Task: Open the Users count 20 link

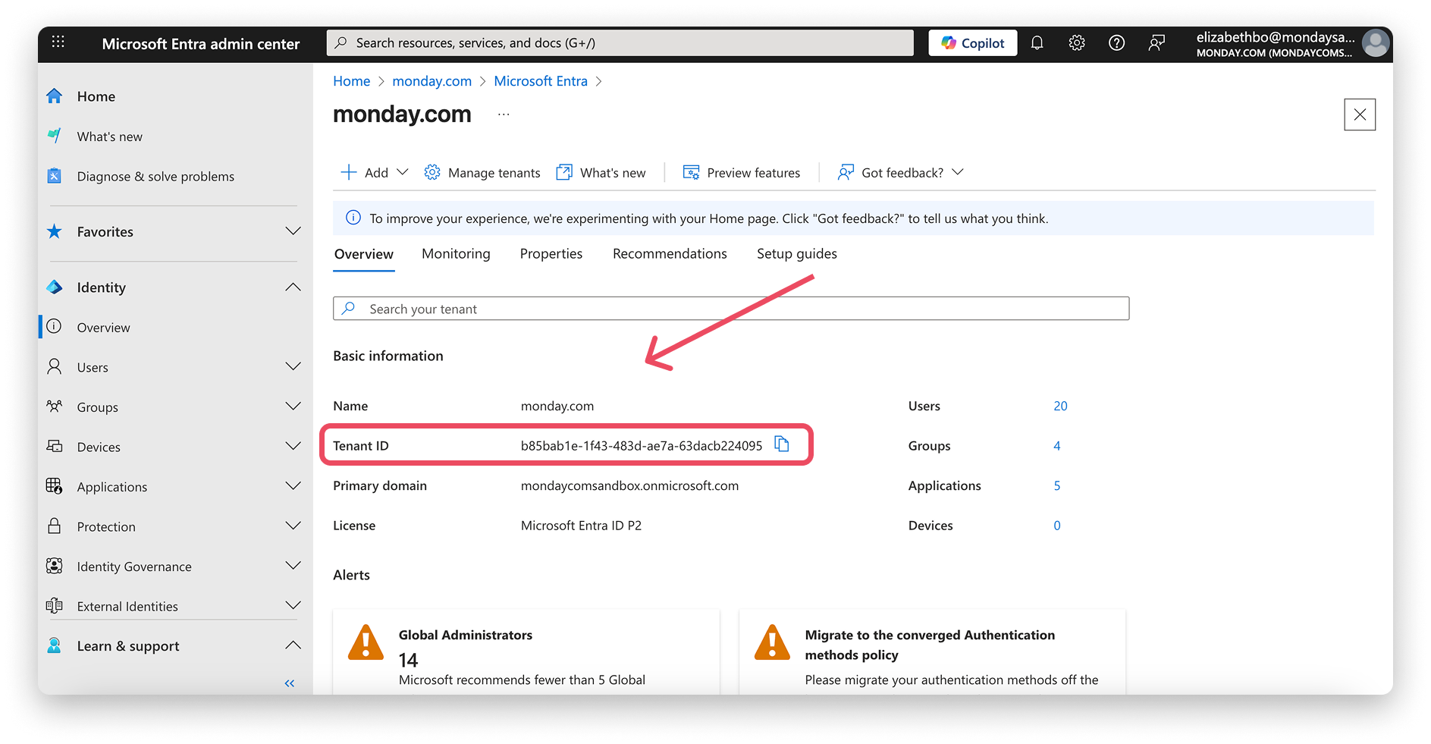Action: (x=1060, y=407)
